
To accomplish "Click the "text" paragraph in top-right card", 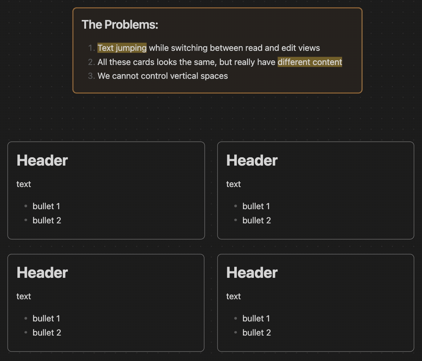I will click(x=234, y=184).
